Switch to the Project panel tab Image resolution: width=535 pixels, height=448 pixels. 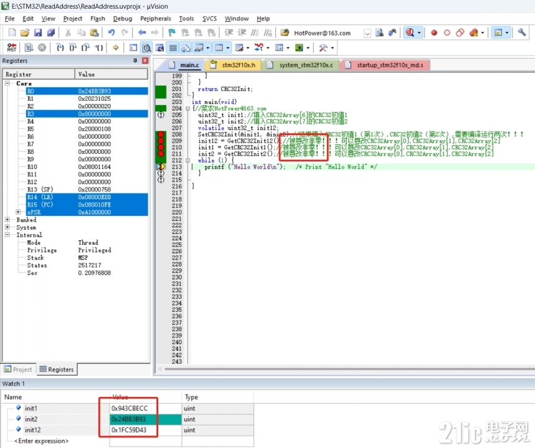tap(18, 369)
